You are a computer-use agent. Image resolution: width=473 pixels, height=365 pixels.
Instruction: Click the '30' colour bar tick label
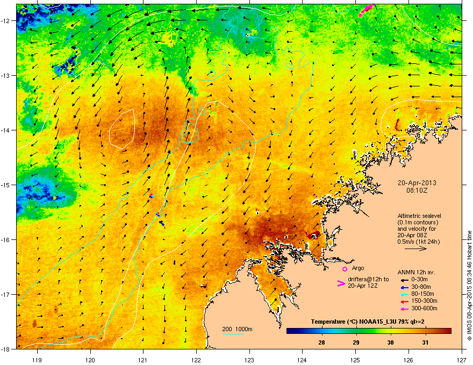[x=390, y=342]
